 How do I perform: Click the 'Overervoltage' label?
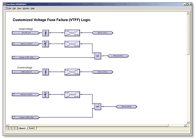pos(25,68)
